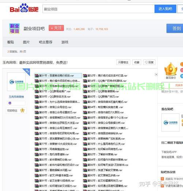
Task: Select file 第75节 朋友圈营销的20条心法
Action: coord(57,139)
